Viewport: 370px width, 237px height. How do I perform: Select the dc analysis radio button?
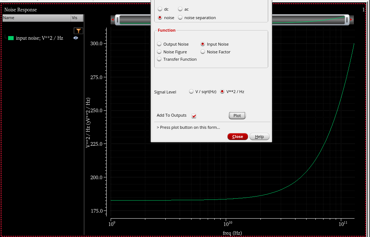coord(160,9)
